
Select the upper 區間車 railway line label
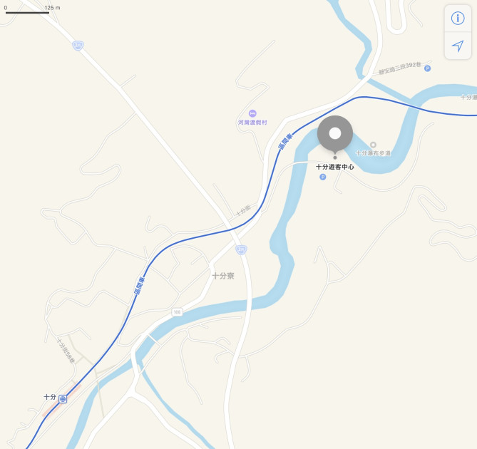tap(286, 141)
